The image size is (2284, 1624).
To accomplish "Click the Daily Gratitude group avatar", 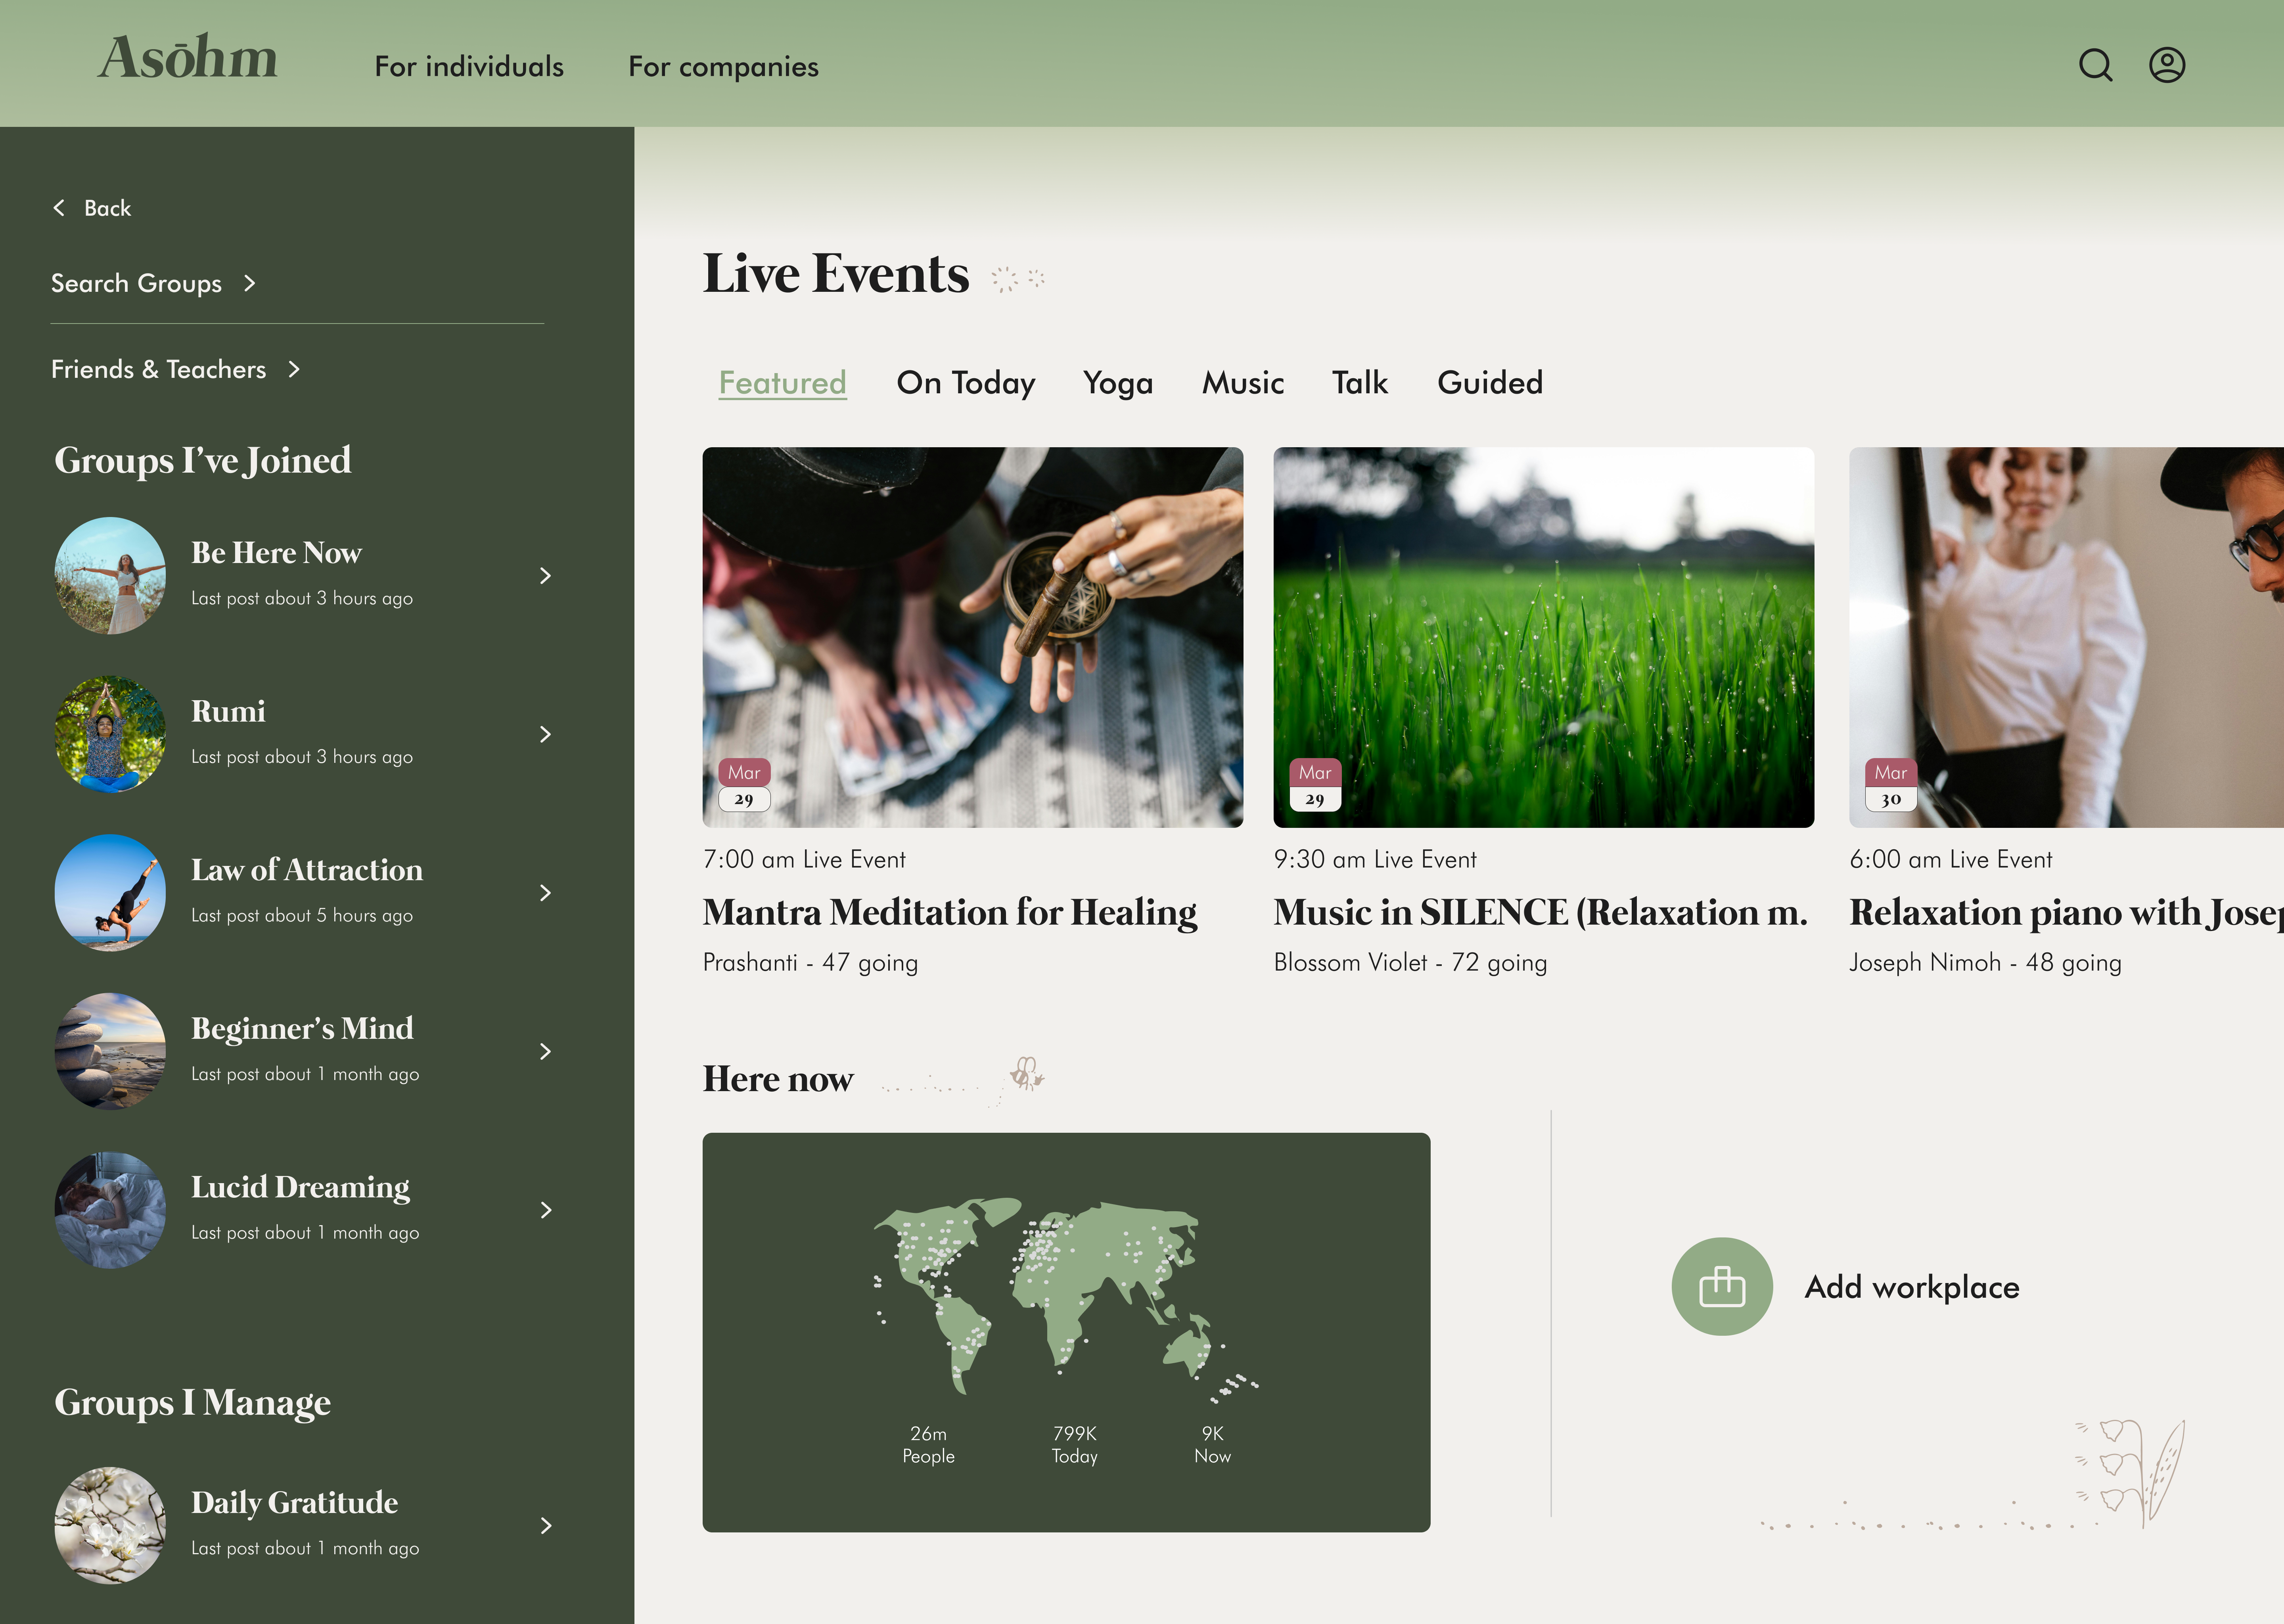I will [110, 1524].
